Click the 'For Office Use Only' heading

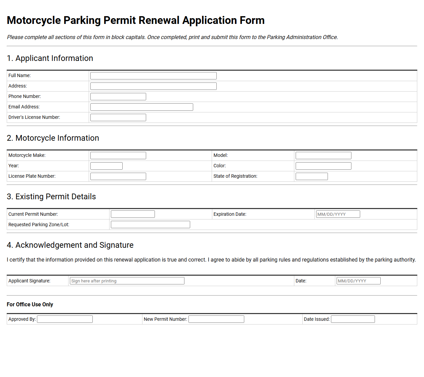pos(30,304)
